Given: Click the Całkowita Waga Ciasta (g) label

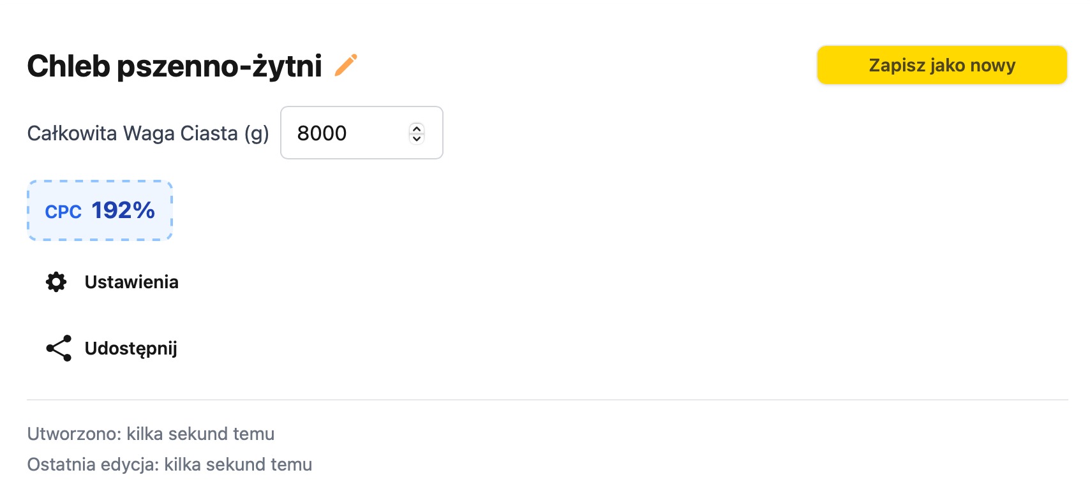Looking at the screenshot, I should (x=148, y=133).
